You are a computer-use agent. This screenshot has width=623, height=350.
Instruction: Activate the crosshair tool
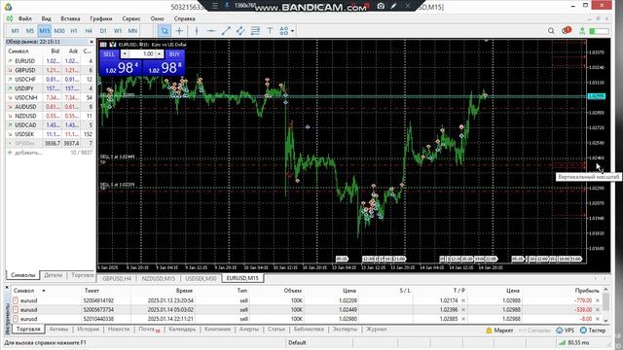pos(179,30)
